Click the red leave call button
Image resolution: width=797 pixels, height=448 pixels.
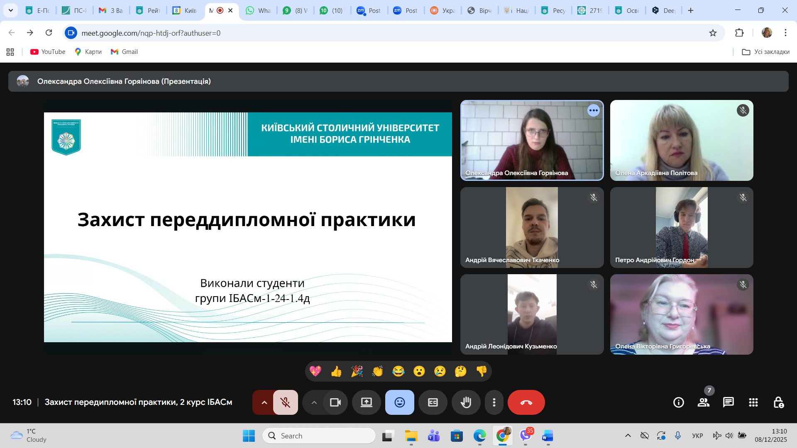click(526, 402)
